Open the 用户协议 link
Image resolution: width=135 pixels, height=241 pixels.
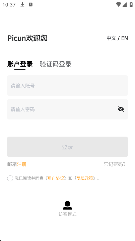(56, 178)
